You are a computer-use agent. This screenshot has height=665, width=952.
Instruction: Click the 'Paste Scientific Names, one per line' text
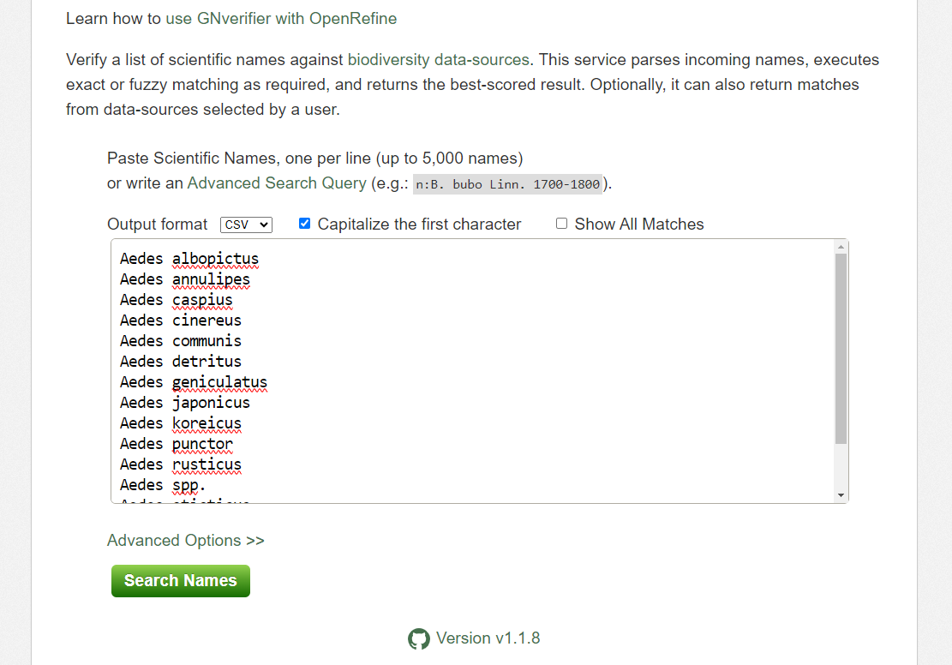point(238,159)
